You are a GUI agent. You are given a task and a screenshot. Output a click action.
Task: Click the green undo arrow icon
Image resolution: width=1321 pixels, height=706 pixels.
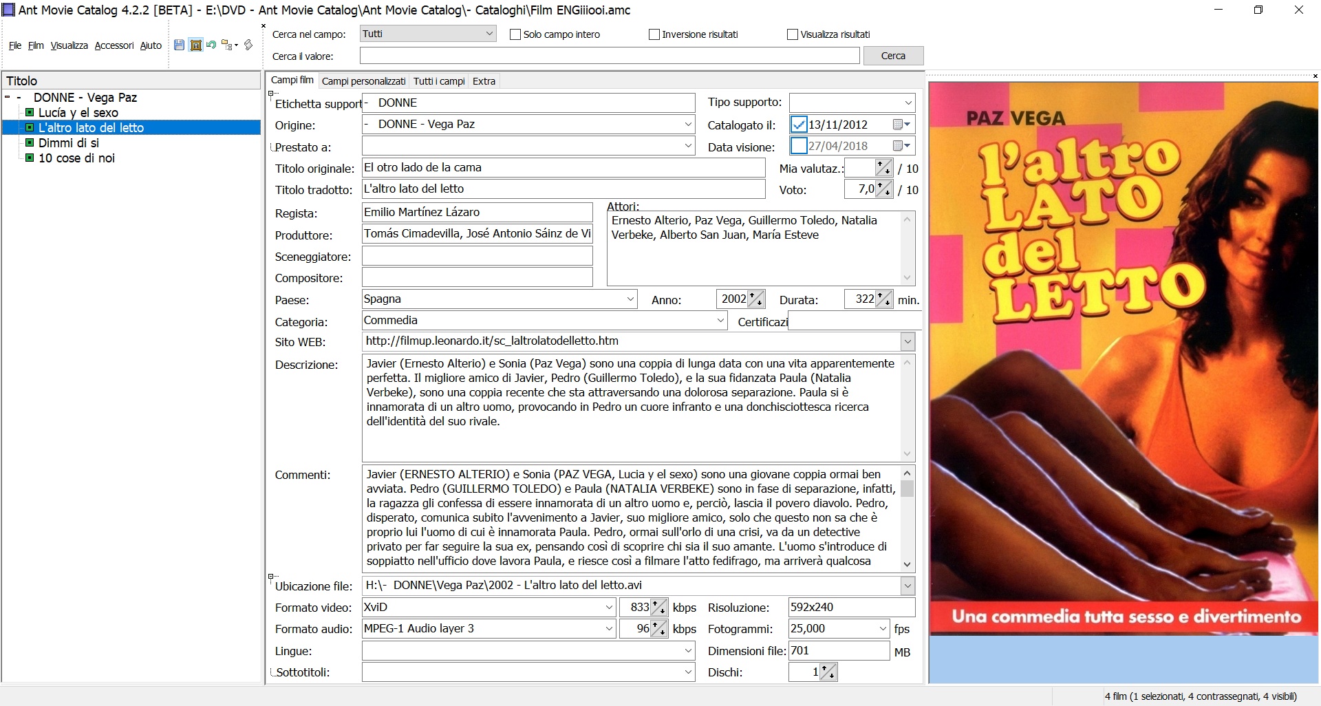211,45
